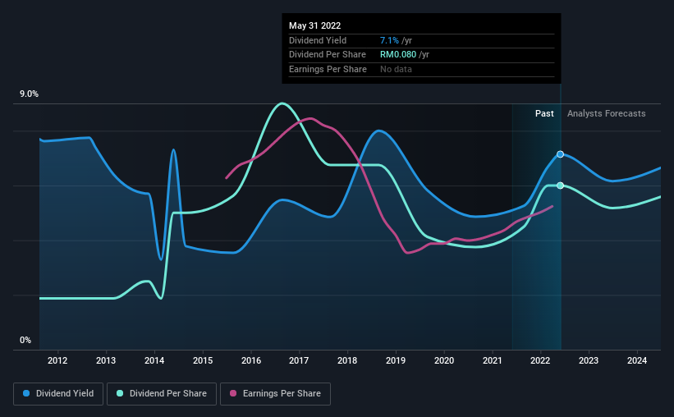Click the 2018 x-axis label

pos(347,360)
